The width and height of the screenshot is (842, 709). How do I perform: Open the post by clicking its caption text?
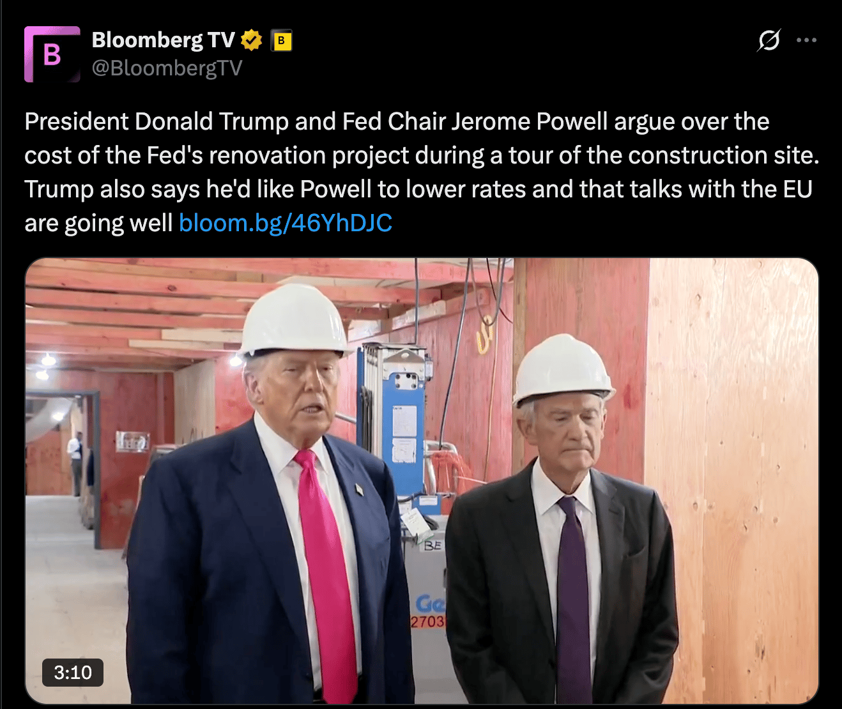(x=422, y=172)
